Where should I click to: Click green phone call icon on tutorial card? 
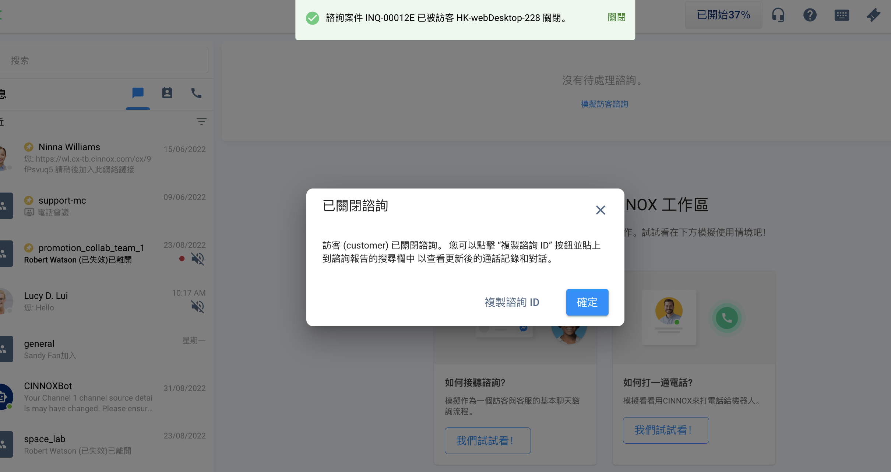click(726, 318)
